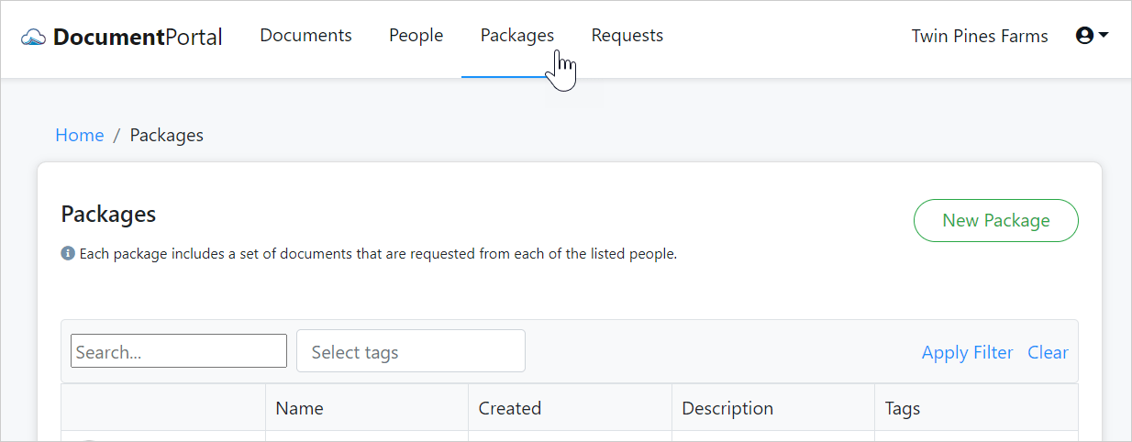Navigate to Home via the breadcrumb

pyautogui.click(x=80, y=136)
